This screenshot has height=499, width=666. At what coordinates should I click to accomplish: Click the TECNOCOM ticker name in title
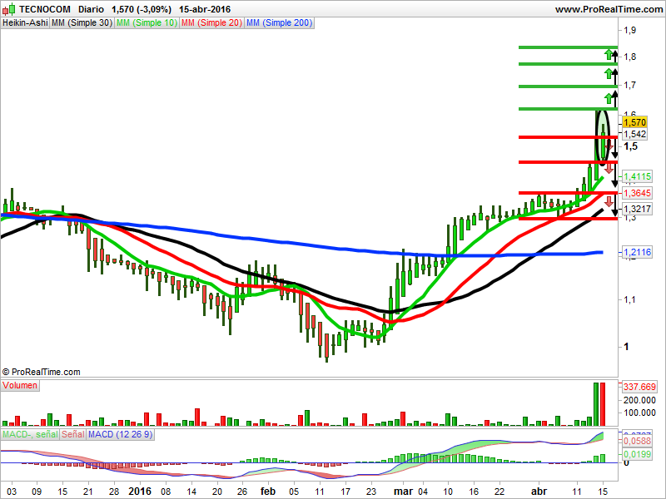[x=45, y=9]
